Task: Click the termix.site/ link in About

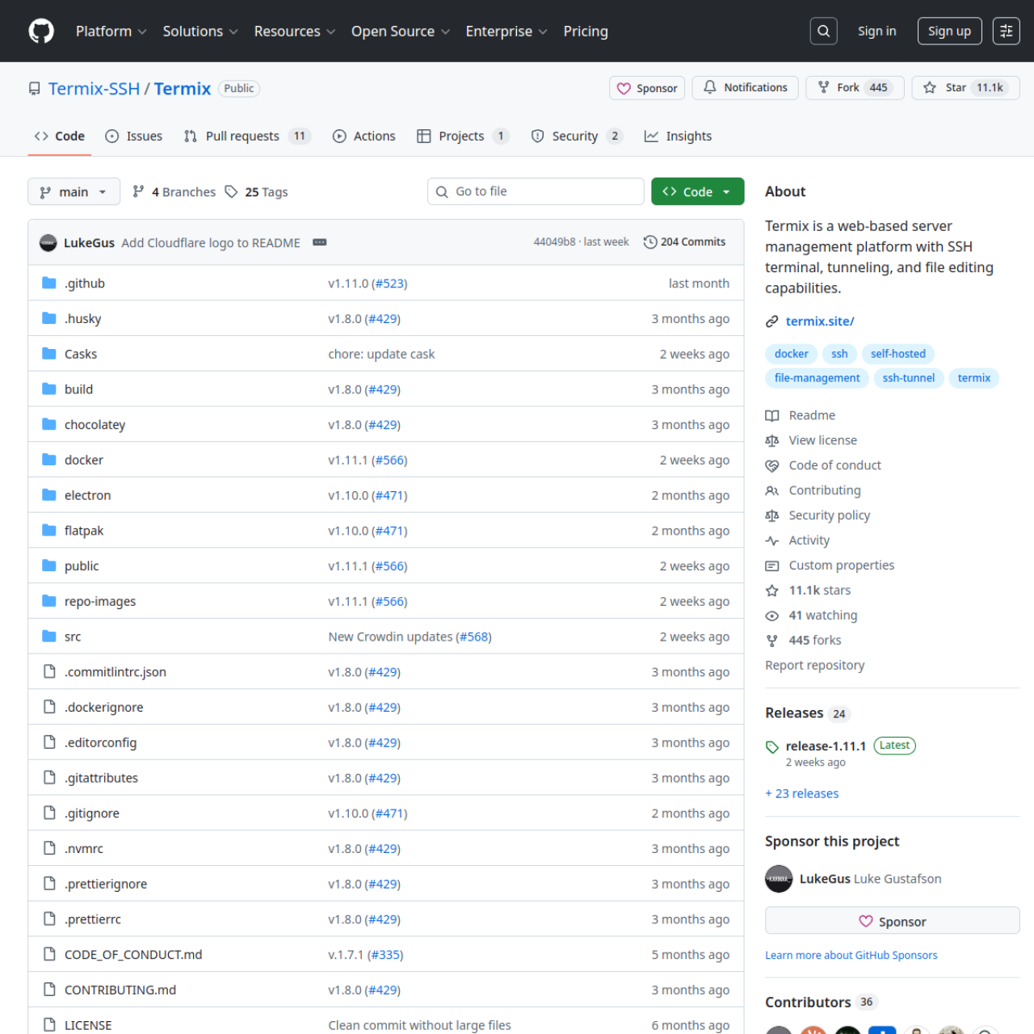Action: pyautogui.click(x=819, y=321)
